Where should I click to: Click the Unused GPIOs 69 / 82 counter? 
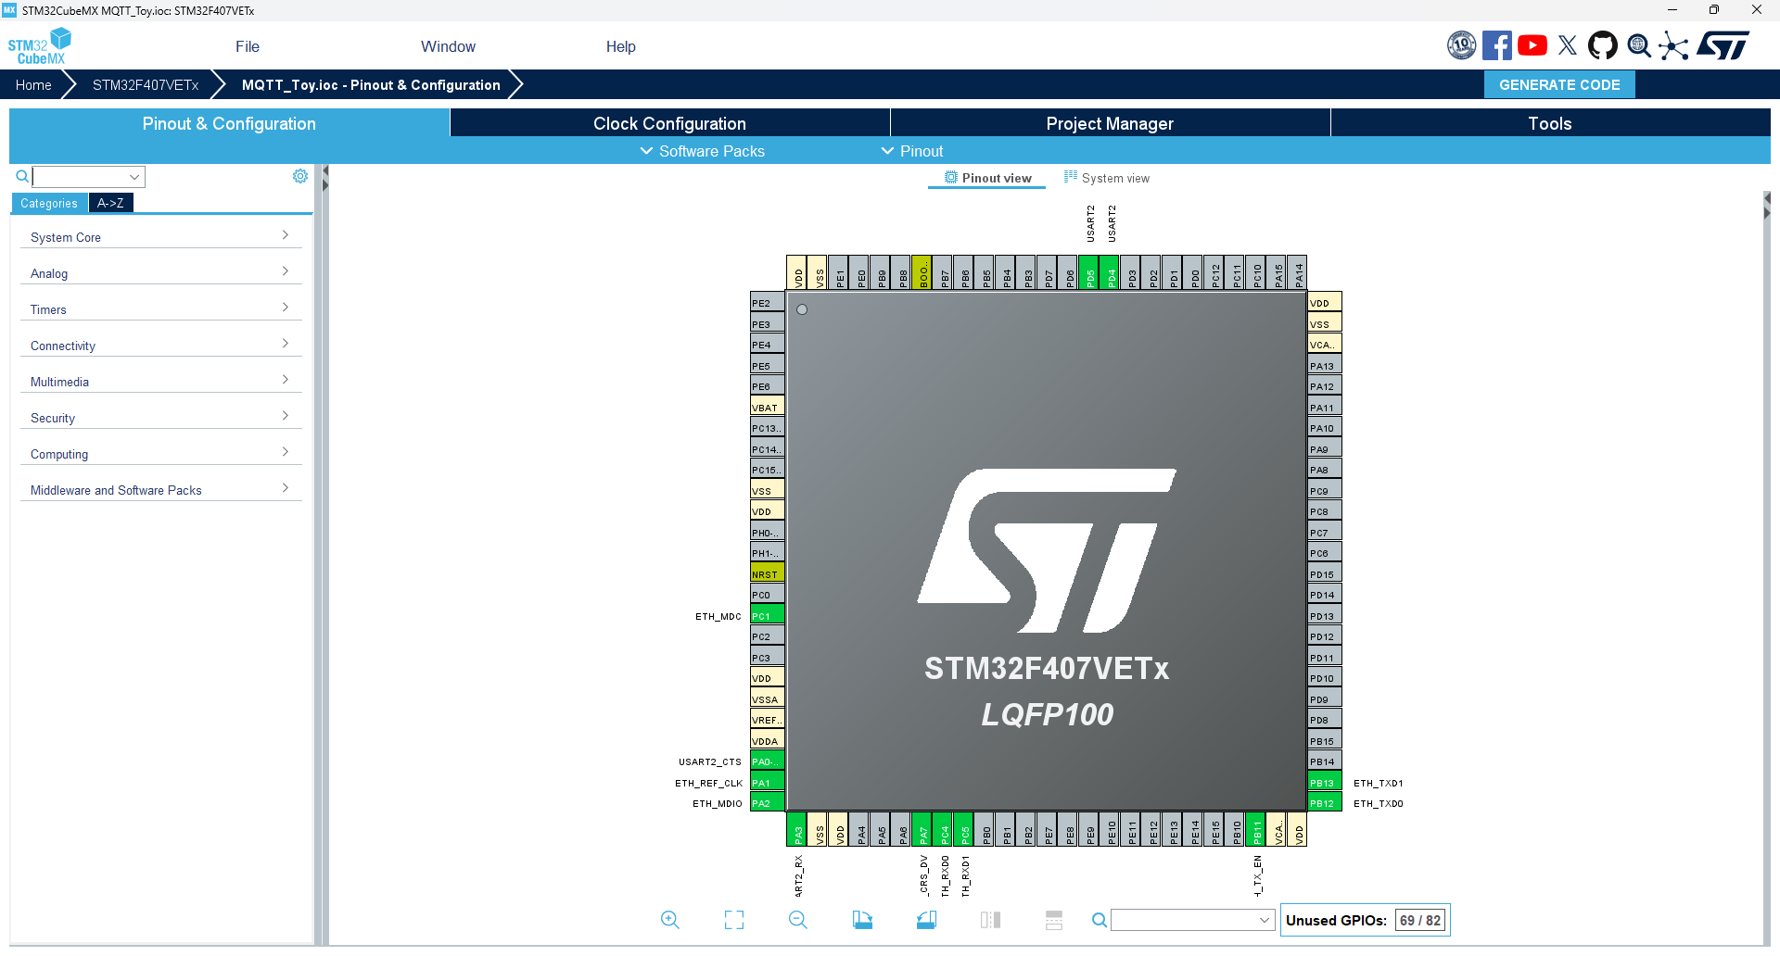(1365, 920)
